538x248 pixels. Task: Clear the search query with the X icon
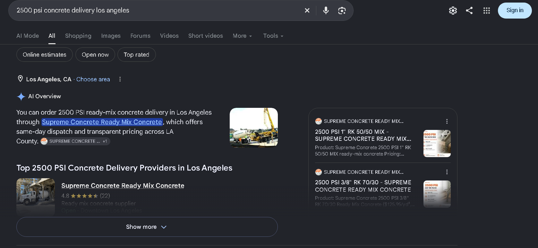307,11
